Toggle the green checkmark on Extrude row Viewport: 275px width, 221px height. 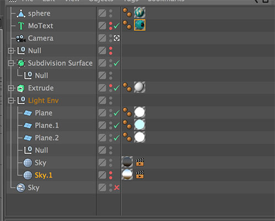[x=117, y=88]
